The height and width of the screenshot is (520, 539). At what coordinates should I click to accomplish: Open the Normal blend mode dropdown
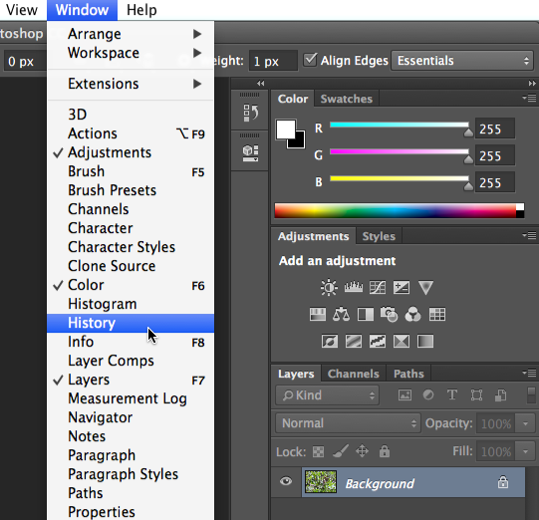click(x=348, y=423)
